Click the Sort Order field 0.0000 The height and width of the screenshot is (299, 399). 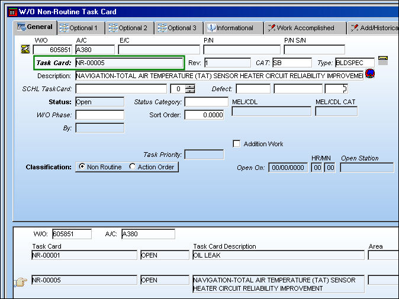204,115
